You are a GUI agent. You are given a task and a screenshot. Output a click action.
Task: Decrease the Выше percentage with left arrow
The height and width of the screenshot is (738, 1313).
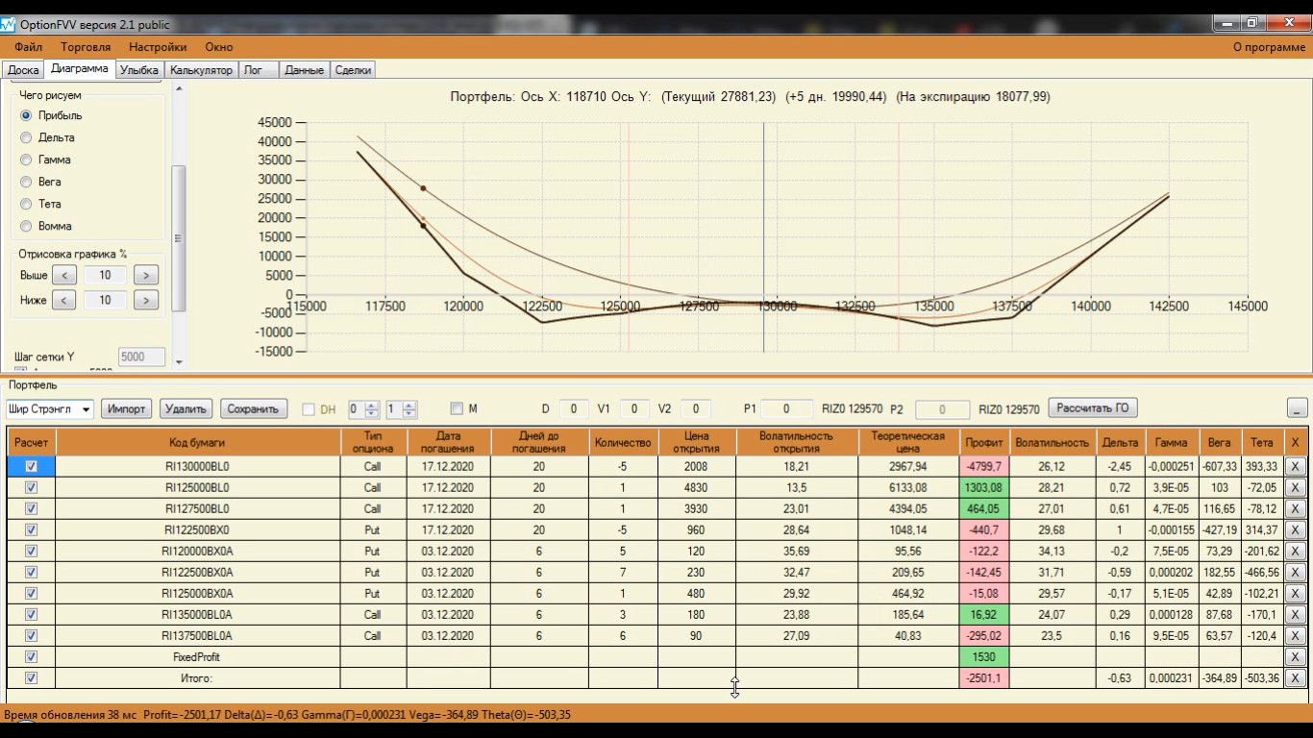[x=63, y=275]
